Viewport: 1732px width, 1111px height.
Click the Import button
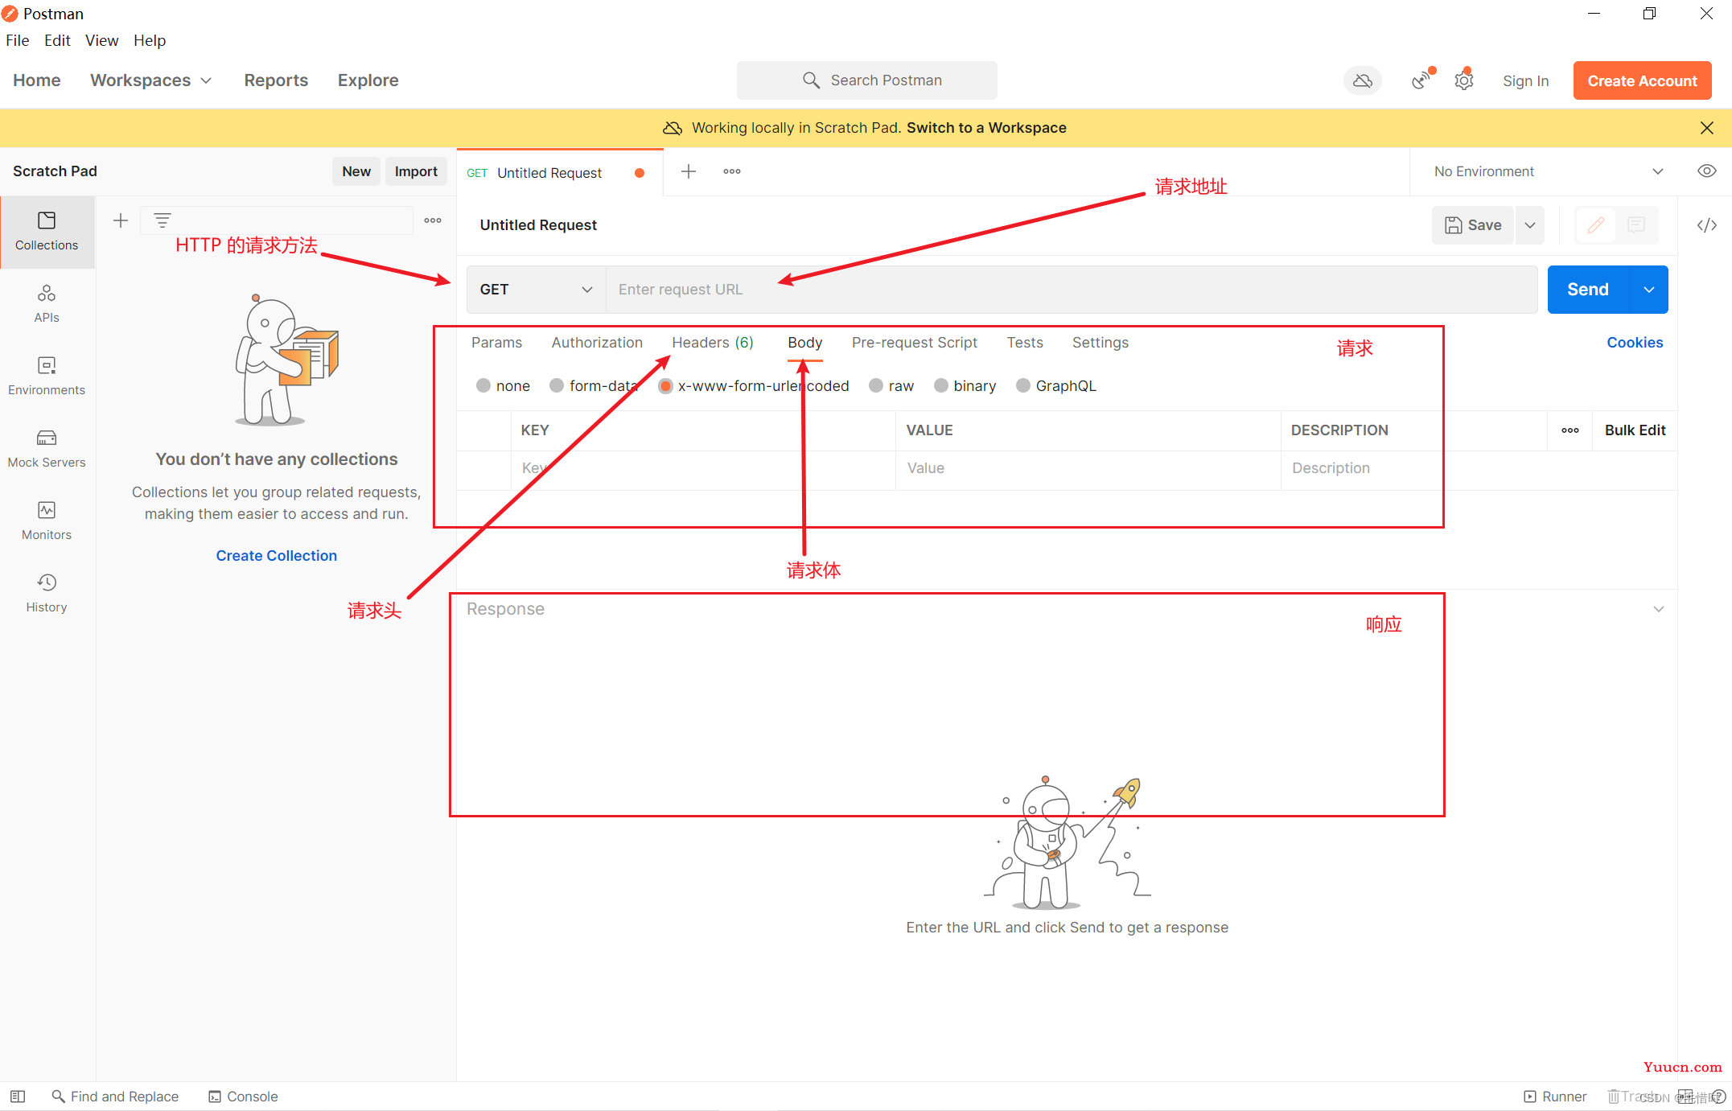tap(416, 171)
